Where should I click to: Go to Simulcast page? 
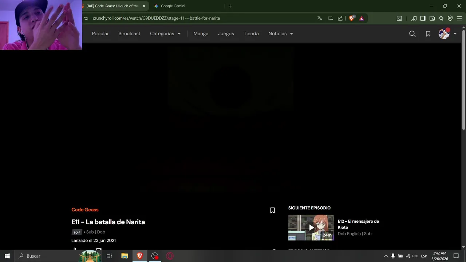pos(129,33)
